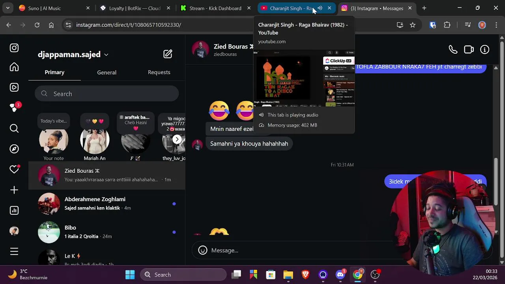
Task: Switch to the Primary inbox tab
Action: pyautogui.click(x=54, y=72)
